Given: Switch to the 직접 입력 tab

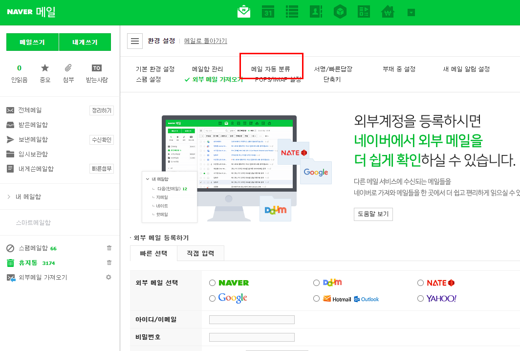Looking at the screenshot, I should pyautogui.click(x=201, y=253).
